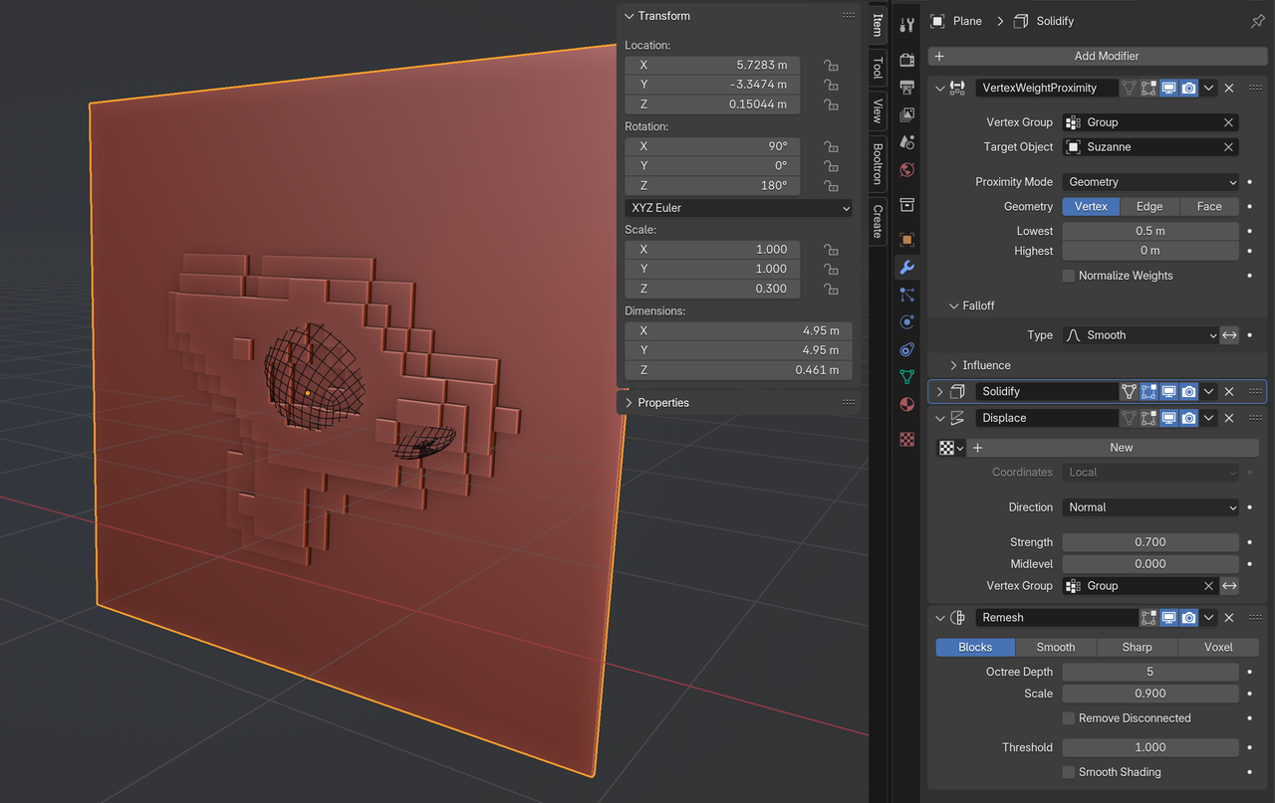1275x803 pixels.
Task: Open the Physics properties tab
Action: [x=906, y=322]
